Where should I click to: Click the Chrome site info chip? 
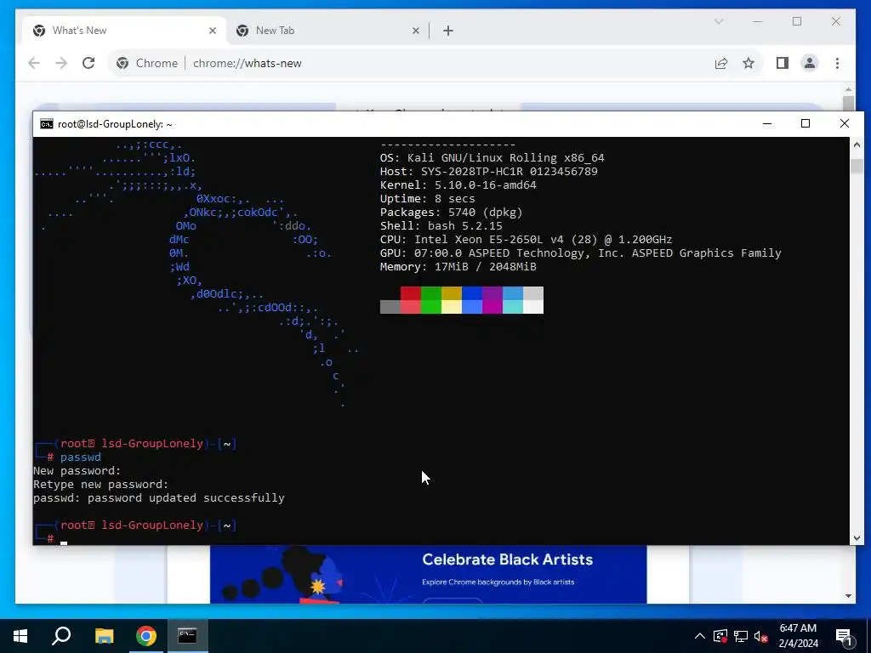(x=146, y=63)
